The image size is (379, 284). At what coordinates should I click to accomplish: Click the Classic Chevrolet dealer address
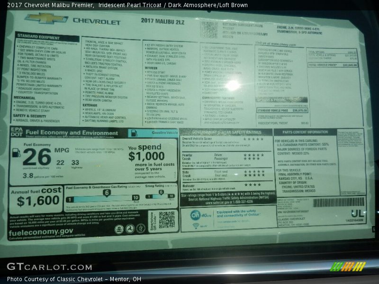(x=293, y=222)
